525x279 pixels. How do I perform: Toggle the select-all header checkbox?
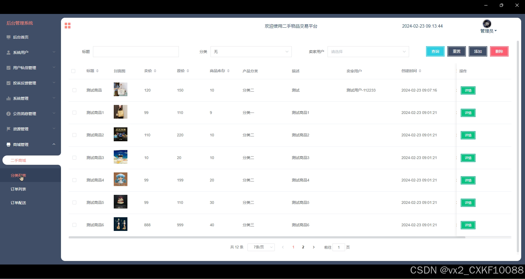pos(73,71)
